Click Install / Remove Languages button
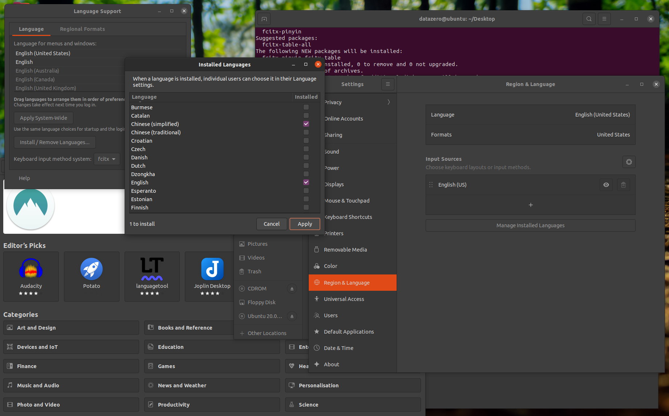The width and height of the screenshot is (669, 416). [55, 142]
